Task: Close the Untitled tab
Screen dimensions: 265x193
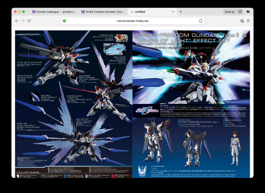Action: [x=173, y=12]
